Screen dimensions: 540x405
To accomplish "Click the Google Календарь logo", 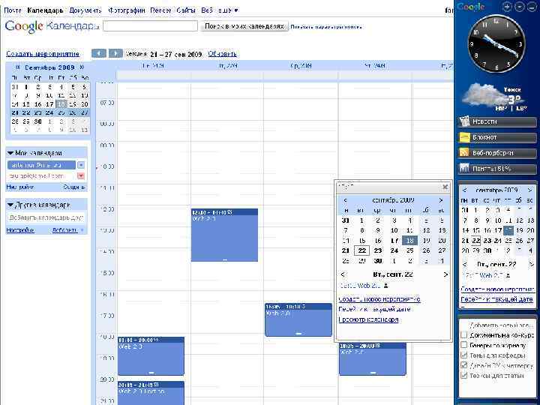I will coord(52,26).
